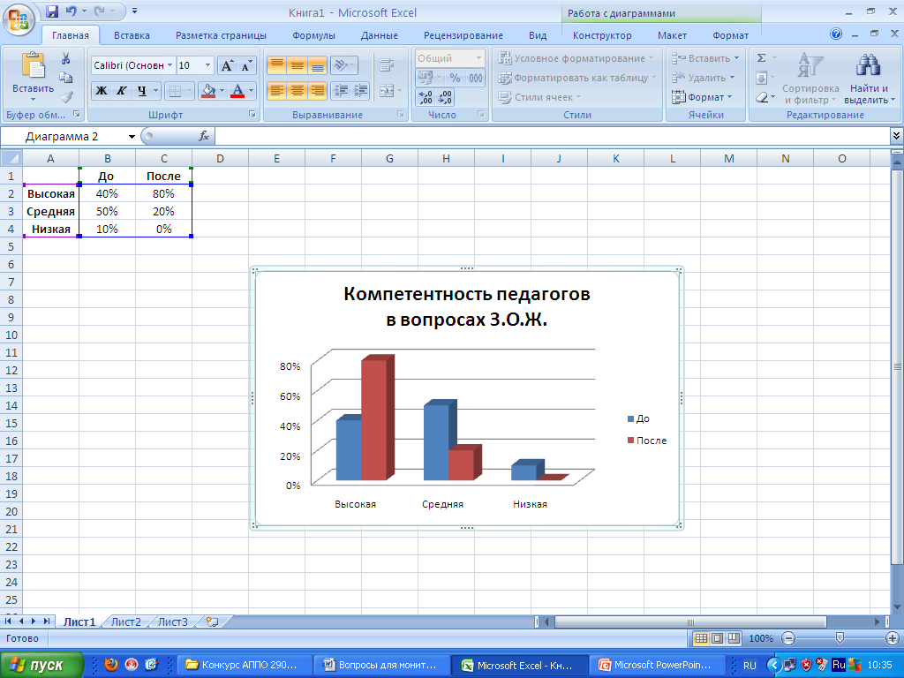Decrease the font size
Viewport: 904px width, 678px height.
pyautogui.click(x=246, y=65)
